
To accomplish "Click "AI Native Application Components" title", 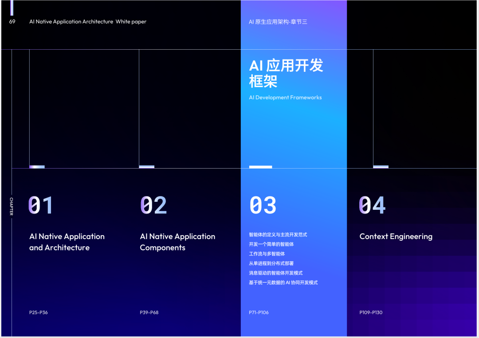I will pos(177,242).
